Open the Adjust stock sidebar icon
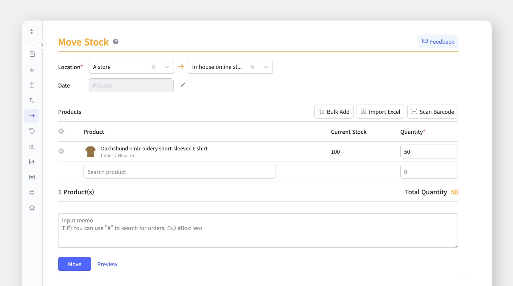 tap(32, 100)
